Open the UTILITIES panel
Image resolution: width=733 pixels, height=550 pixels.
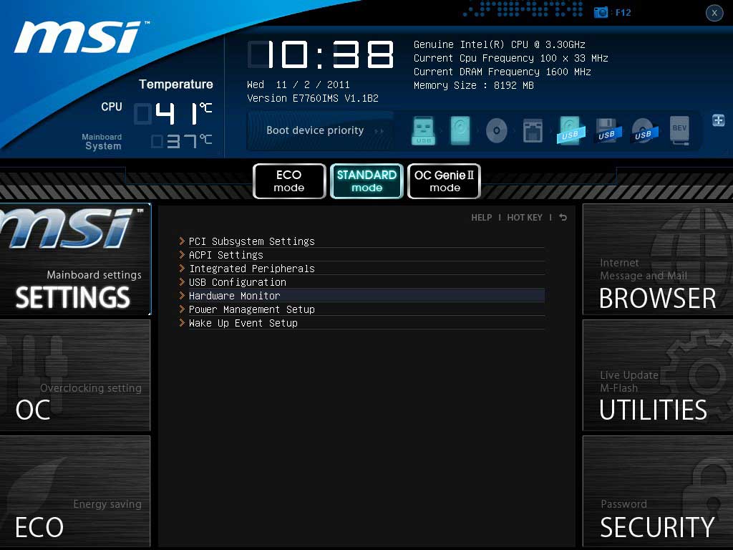tap(658, 375)
